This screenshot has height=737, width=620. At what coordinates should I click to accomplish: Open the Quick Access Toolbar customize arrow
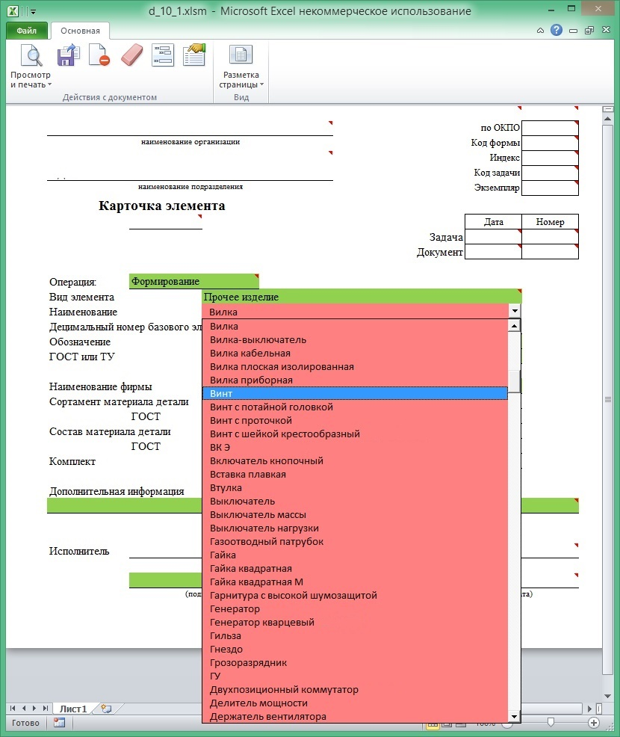33,12
